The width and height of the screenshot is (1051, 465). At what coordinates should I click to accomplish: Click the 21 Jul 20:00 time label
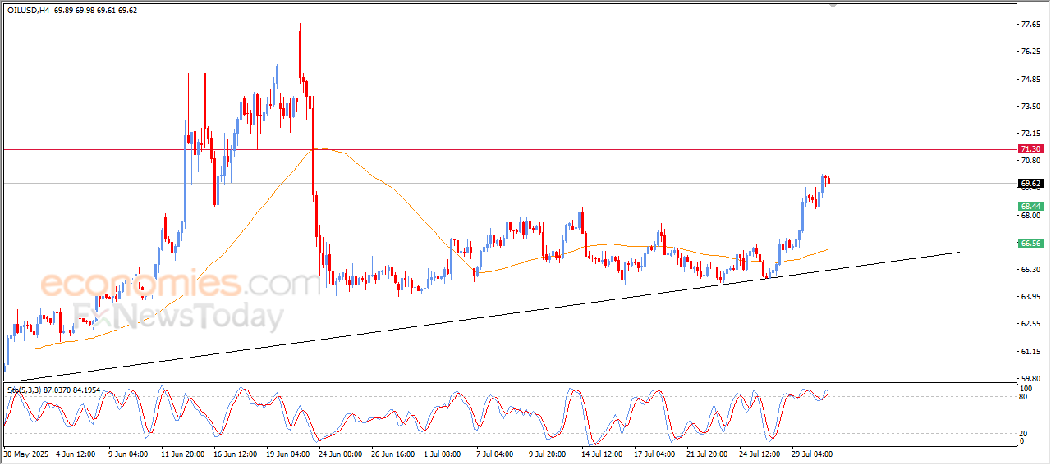(x=709, y=453)
